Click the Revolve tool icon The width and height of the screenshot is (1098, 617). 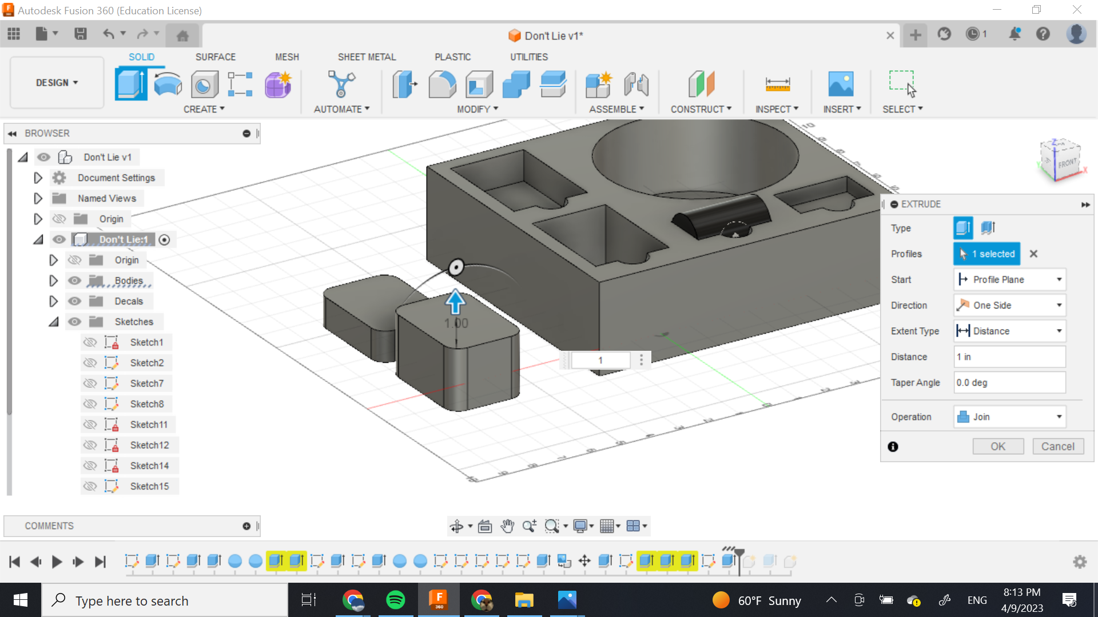(x=168, y=84)
